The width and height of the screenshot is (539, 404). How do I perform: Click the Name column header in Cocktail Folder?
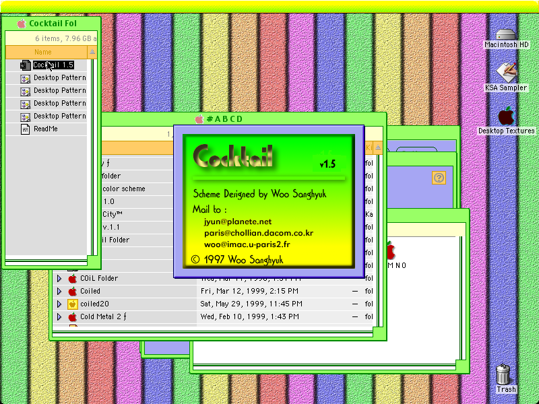[x=46, y=52]
